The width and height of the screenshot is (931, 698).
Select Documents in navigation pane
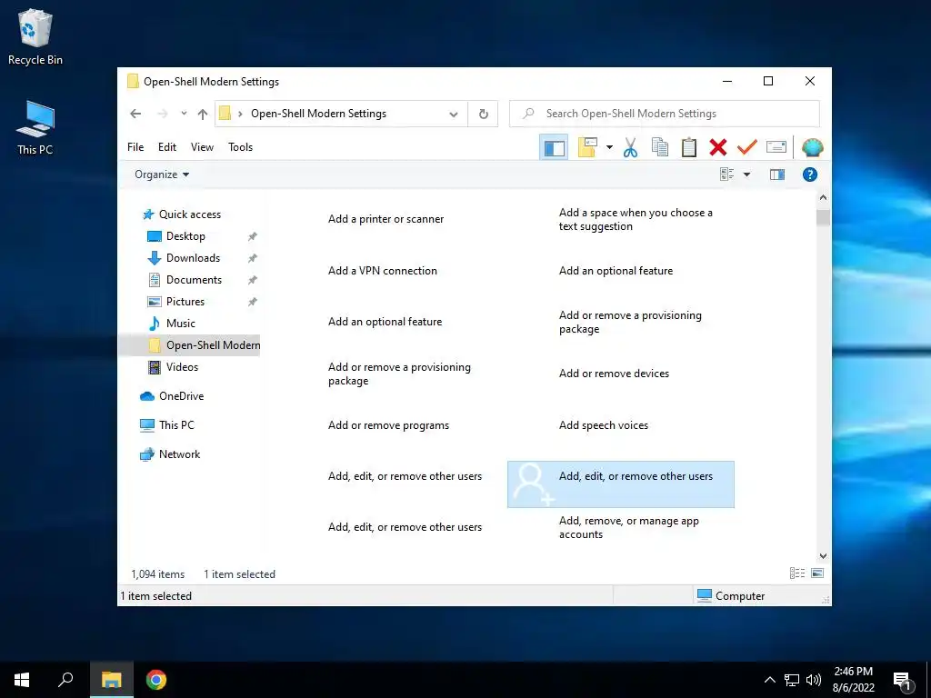point(194,280)
